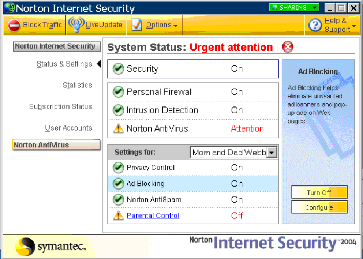Click the red Block Traffic stop icon
This screenshot has width=363, height=259.
click(14, 25)
